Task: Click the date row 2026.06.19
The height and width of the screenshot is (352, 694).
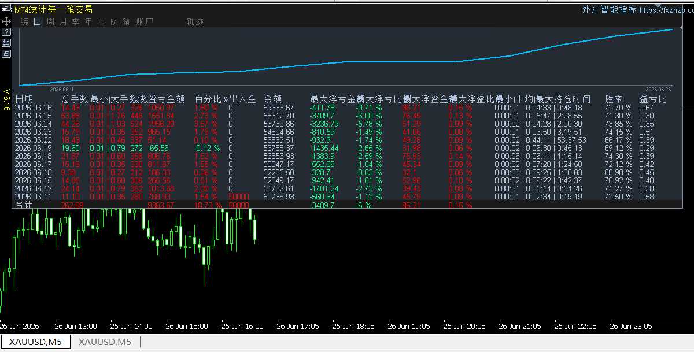Action: [x=33, y=149]
